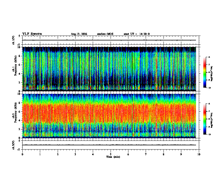
Task: Click the Time (min) axis label
Action: pyautogui.click(x=113, y=157)
